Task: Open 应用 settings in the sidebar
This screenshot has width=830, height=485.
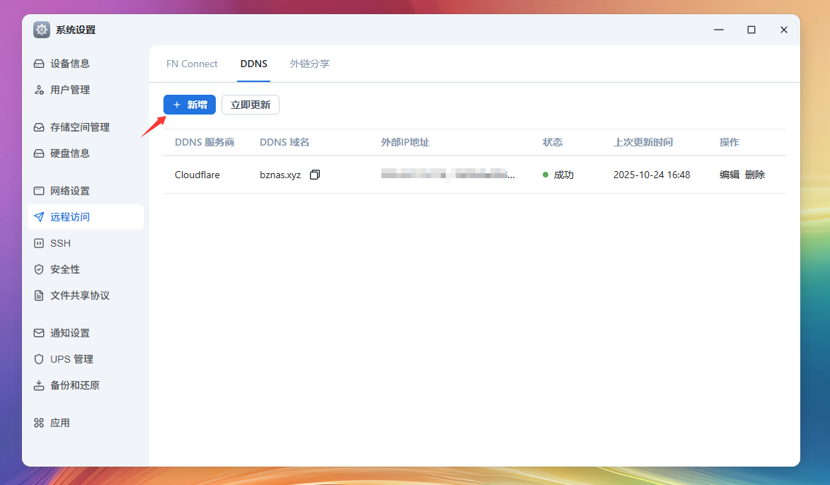Action: point(59,423)
